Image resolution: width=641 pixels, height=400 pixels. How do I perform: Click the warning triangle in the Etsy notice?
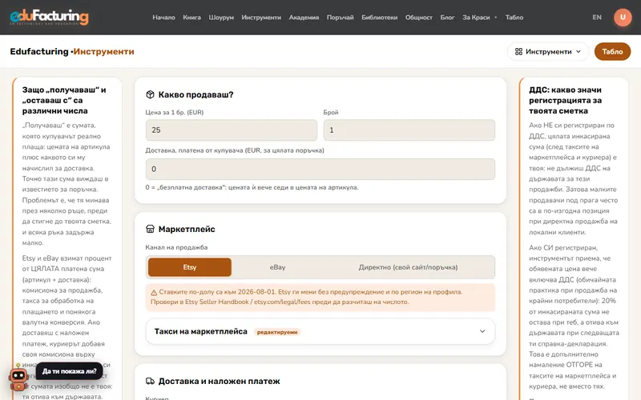[x=154, y=292]
